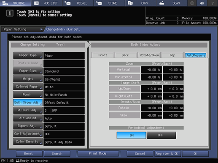Open the SCAN tab
Viewport: 218px width, 163px height.
coord(172,3)
